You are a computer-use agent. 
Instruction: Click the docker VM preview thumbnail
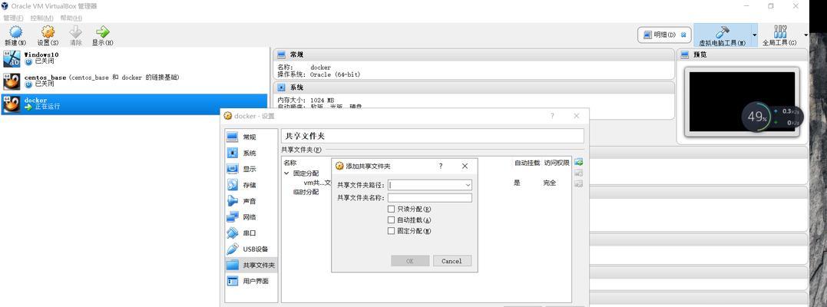(x=742, y=101)
